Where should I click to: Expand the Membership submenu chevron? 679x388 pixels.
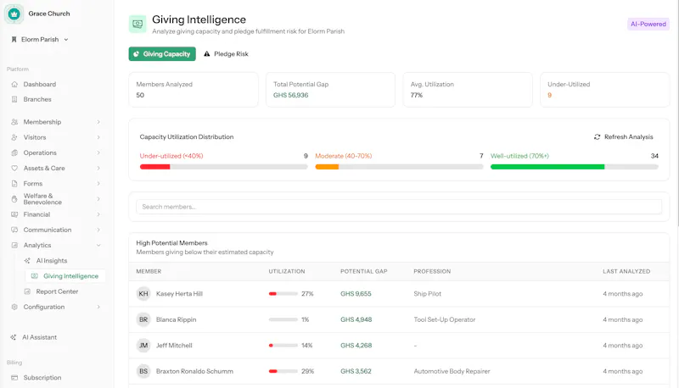98,122
